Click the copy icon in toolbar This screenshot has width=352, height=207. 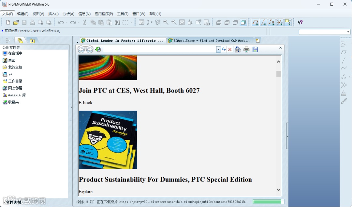[93, 22]
